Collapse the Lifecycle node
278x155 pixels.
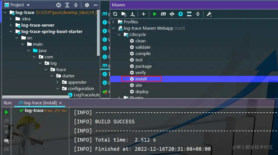click(119, 35)
